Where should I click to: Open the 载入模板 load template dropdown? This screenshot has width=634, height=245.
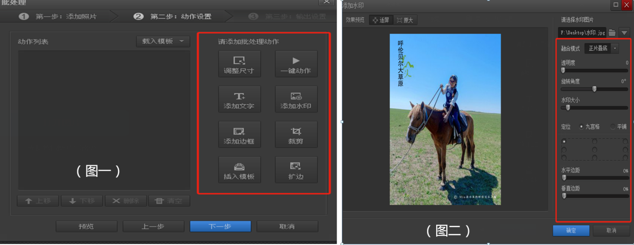tap(163, 41)
